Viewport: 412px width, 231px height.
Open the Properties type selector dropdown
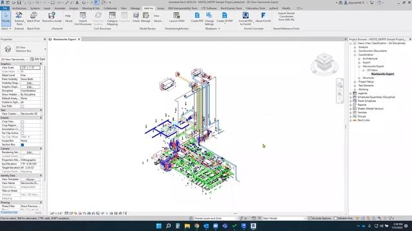(45, 49)
